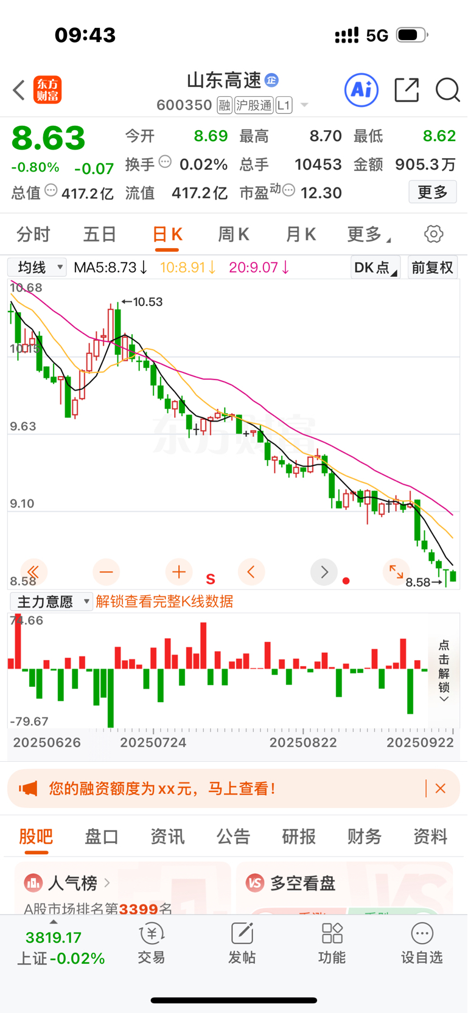The image size is (468, 1013).
Task: Open the 资讯 tab
Action: (167, 837)
